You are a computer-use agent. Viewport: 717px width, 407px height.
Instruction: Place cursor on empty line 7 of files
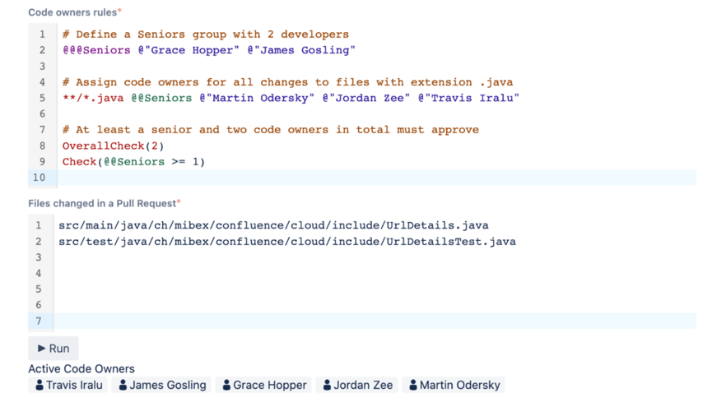(x=375, y=321)
